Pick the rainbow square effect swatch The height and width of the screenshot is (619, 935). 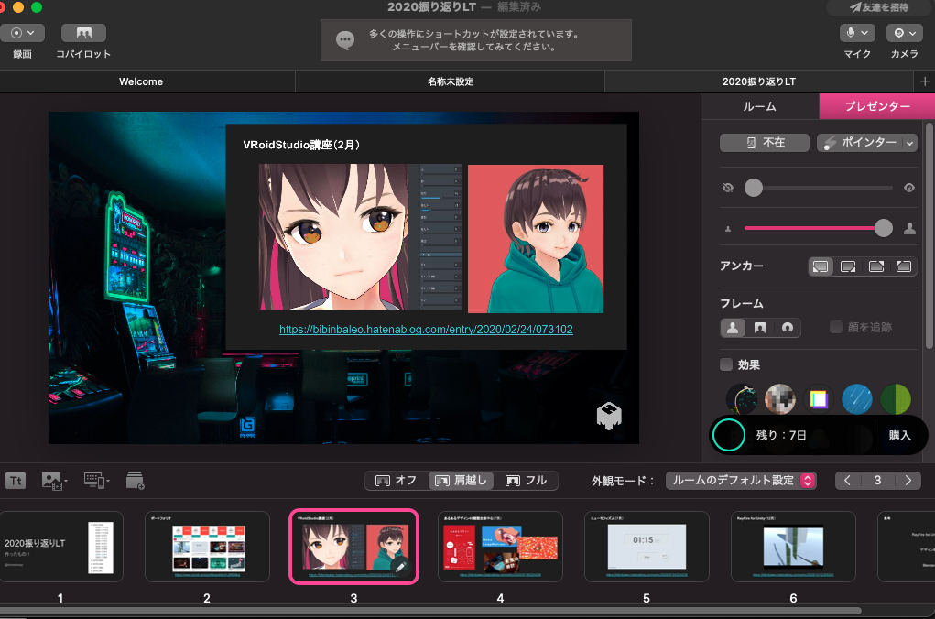[819, 399]
